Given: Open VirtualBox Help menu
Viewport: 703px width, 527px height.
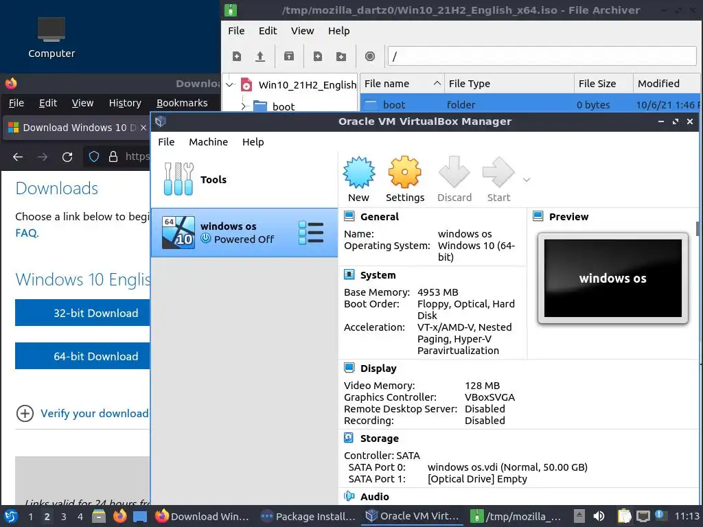Looking at the screenshot, I should (253, 141).
